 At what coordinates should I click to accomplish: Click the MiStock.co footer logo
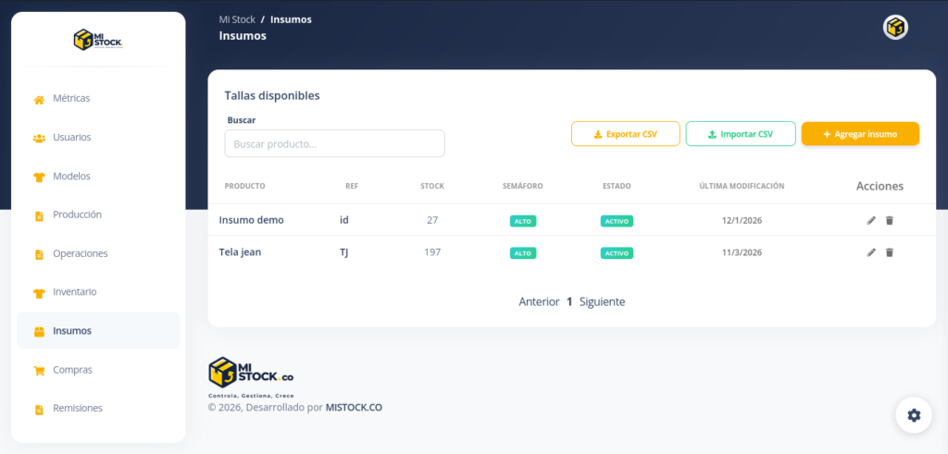(x=251, y=373)
